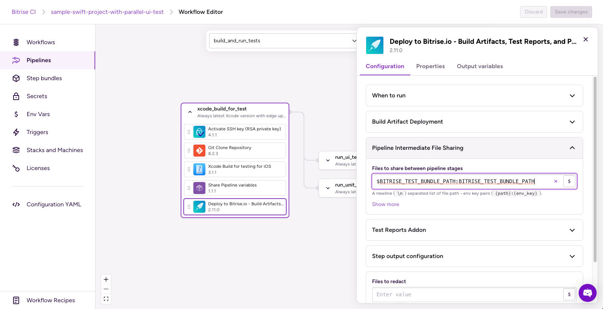The height and width of the screenshot is (309, 603).
Task: Click the Secrets lock icon
Action: point(16,96)
